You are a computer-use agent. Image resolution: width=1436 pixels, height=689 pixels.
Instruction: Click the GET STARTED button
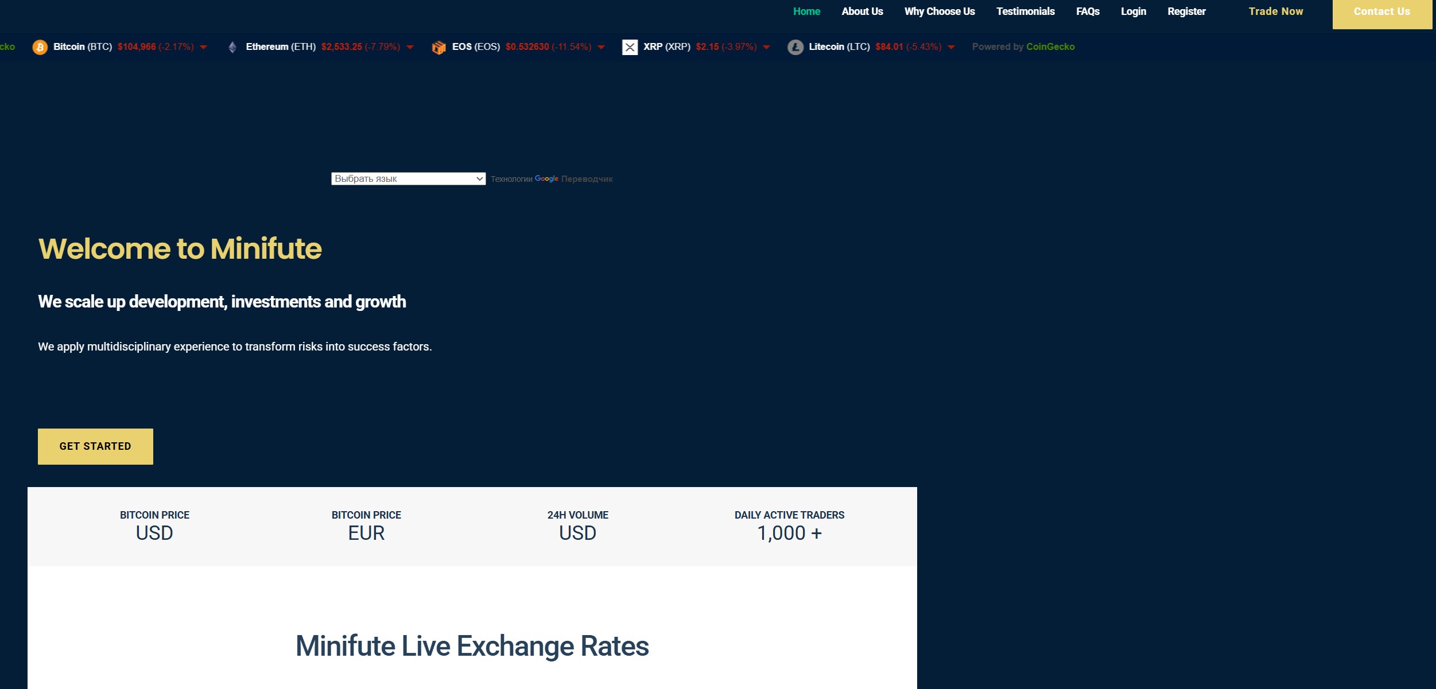pos(95,446)
